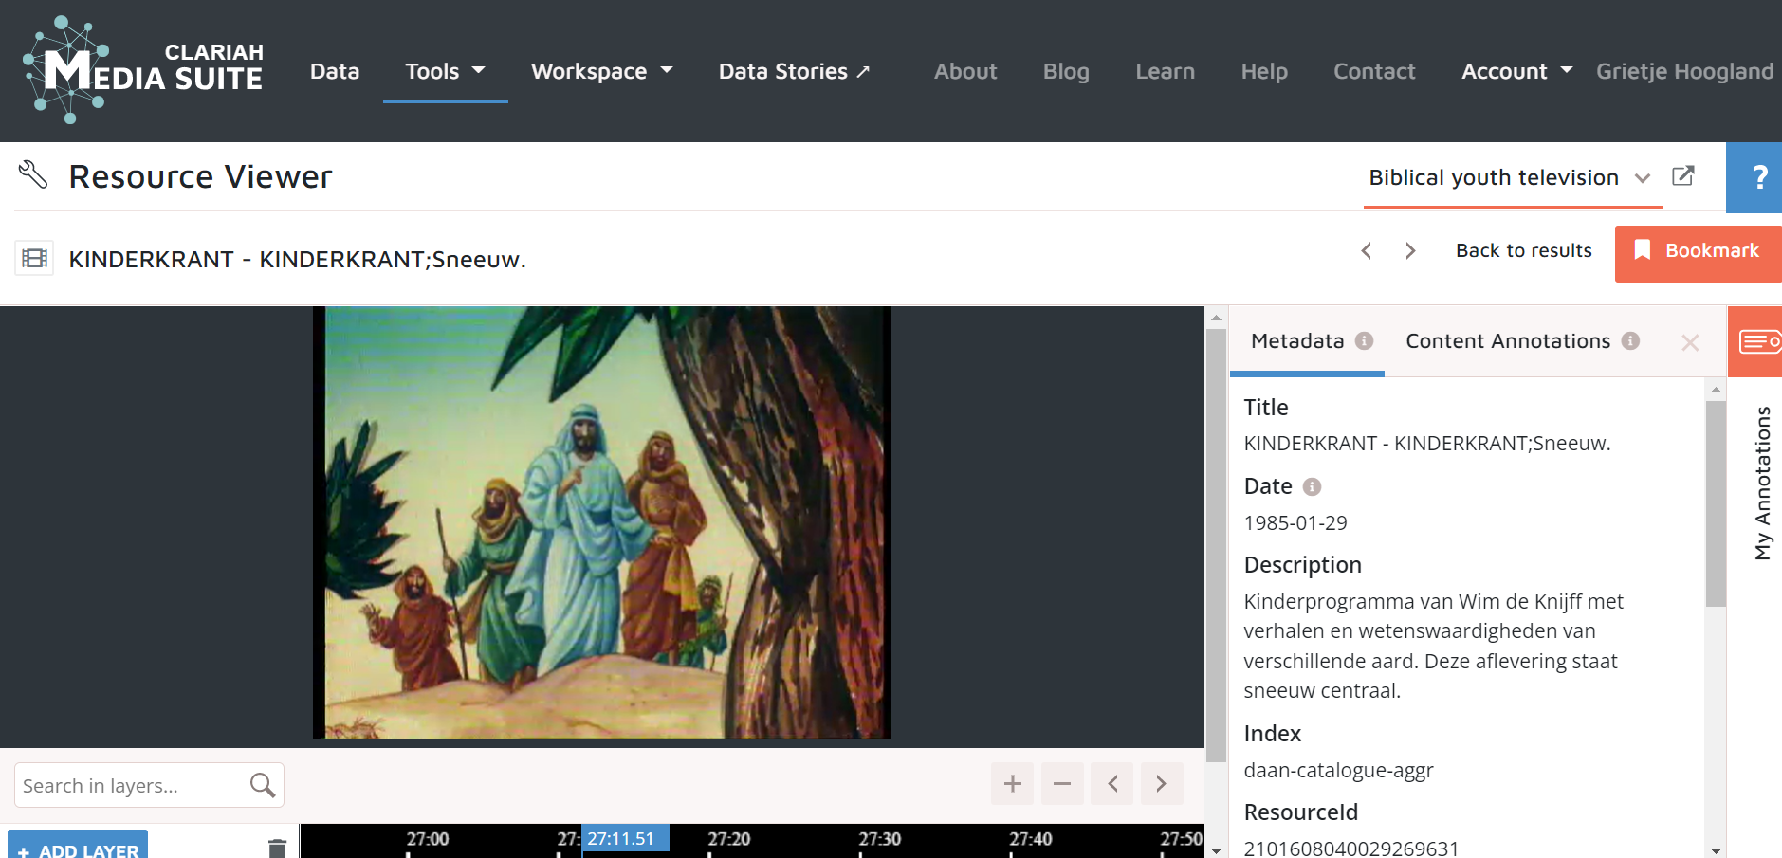The image size is (1782, 858).
Task: Click the search magnifier in layers search
Action: tap(263, 785)
